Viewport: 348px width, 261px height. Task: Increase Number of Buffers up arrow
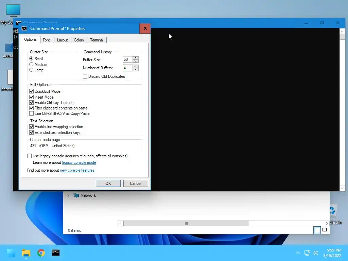[x=136, y=66]
